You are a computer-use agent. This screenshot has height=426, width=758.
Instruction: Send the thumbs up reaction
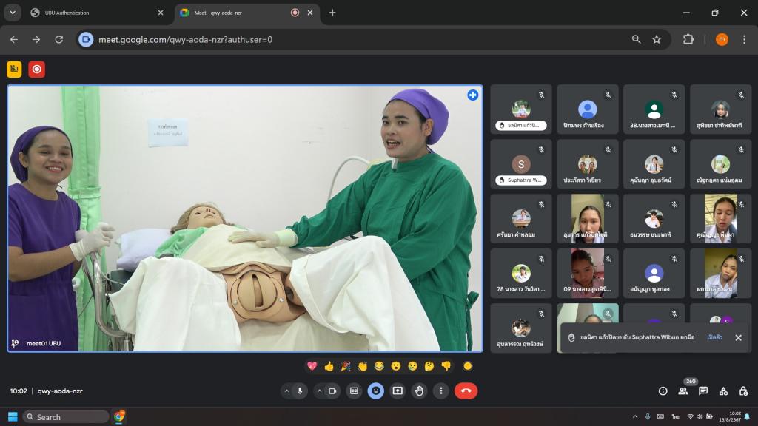coord(329,366)
